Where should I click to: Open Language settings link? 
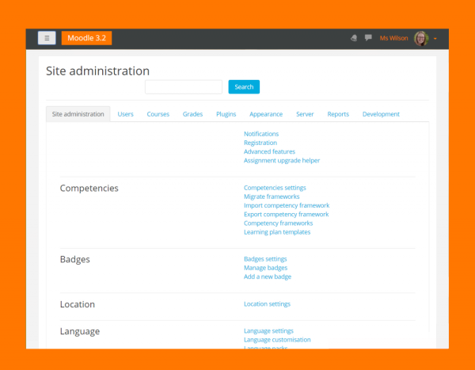pyautogui.click(x=268, y=331)
